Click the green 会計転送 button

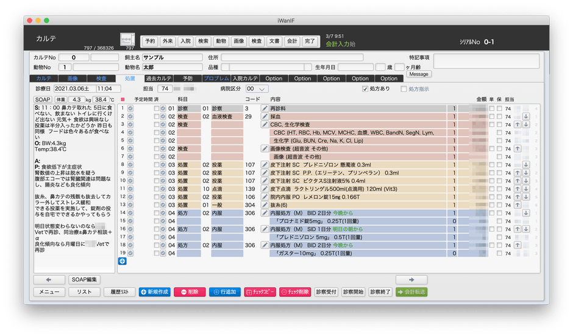click(x=411, y=292)
